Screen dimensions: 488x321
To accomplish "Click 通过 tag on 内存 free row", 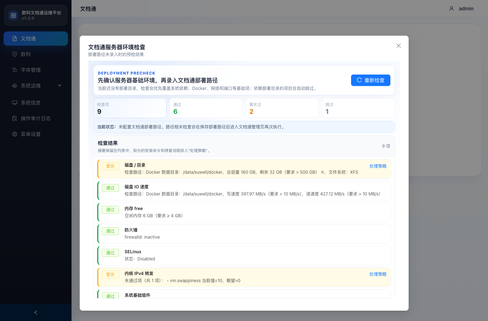I will pos(110,210).
